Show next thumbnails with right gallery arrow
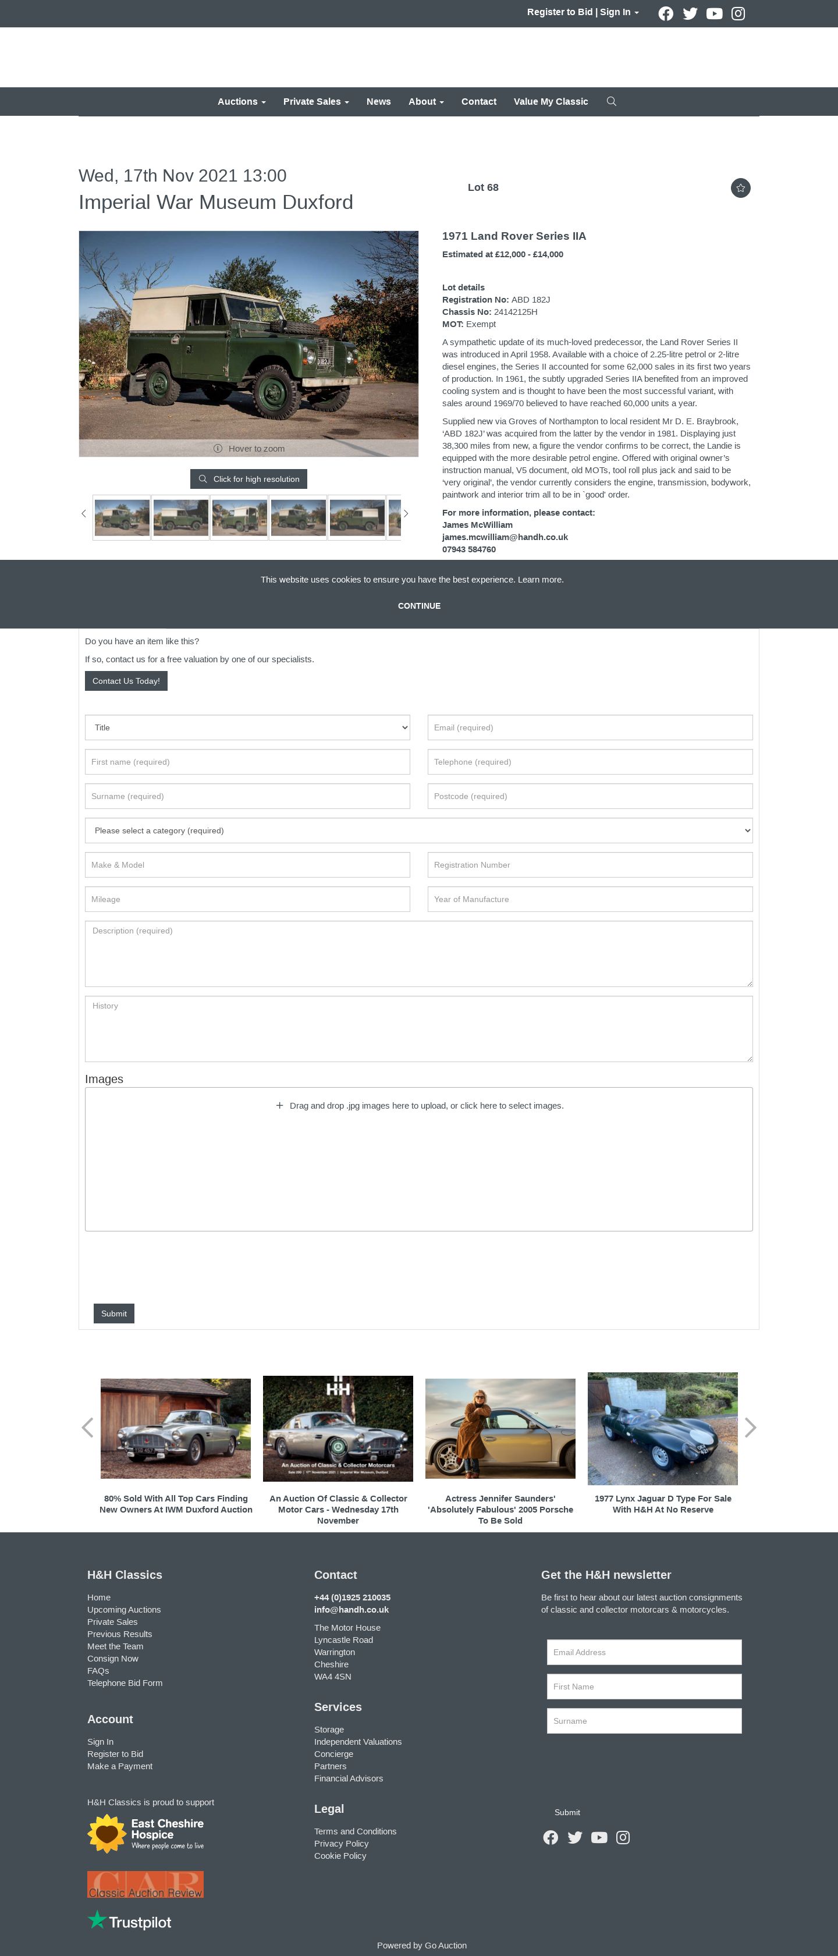 pos(406,513)
